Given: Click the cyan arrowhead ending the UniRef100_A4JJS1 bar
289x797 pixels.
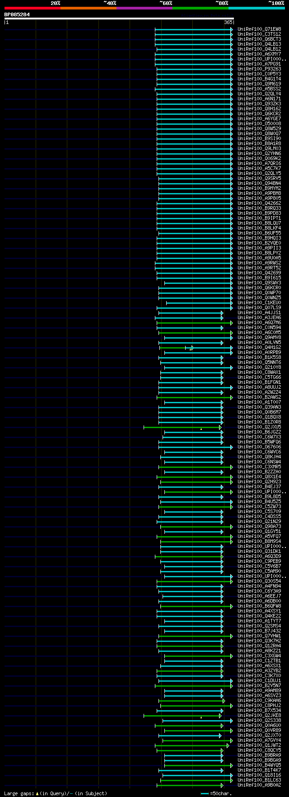Looking at the screenshot, I should 222,312.
